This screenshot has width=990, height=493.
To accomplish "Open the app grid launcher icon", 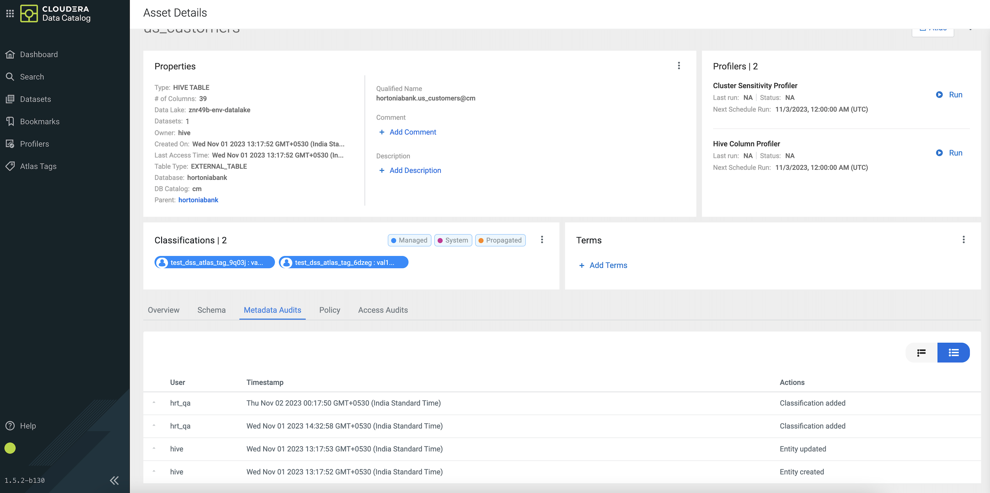I will [10, 13].
